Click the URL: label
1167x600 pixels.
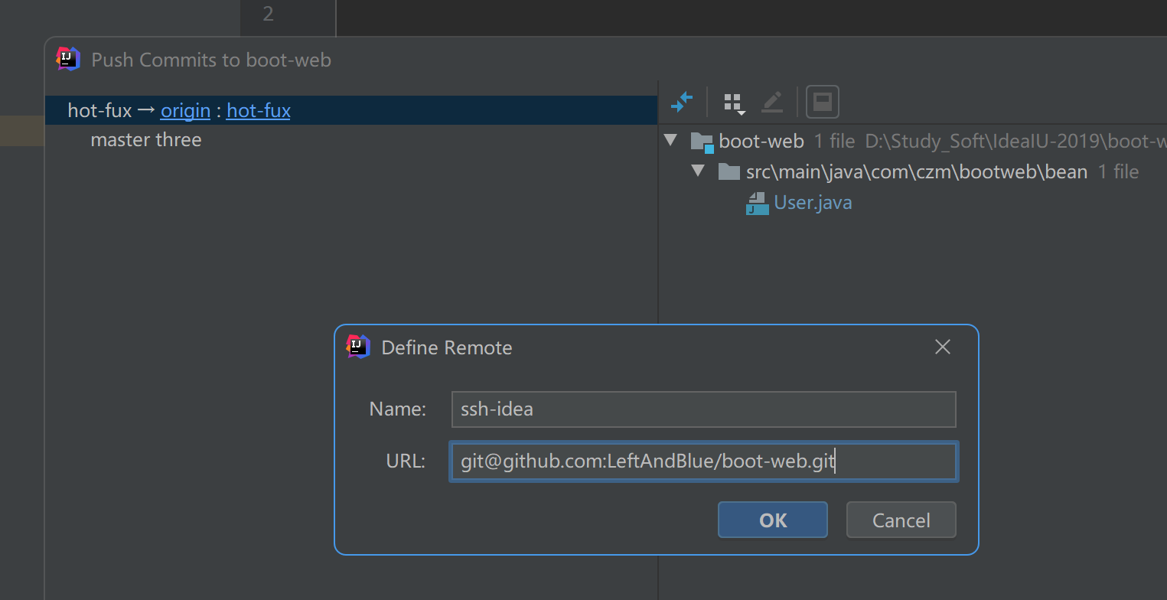coord(406,461)
